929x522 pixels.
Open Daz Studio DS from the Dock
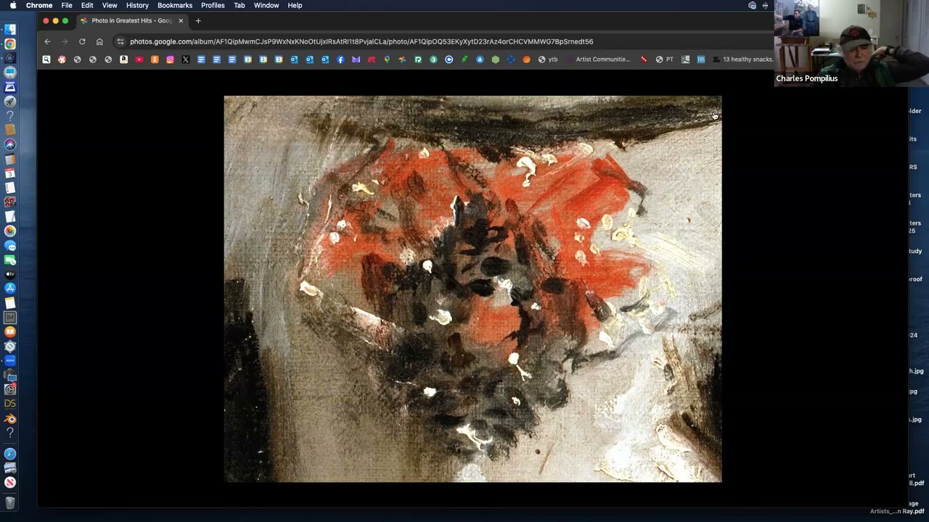(x=10, y=403)
